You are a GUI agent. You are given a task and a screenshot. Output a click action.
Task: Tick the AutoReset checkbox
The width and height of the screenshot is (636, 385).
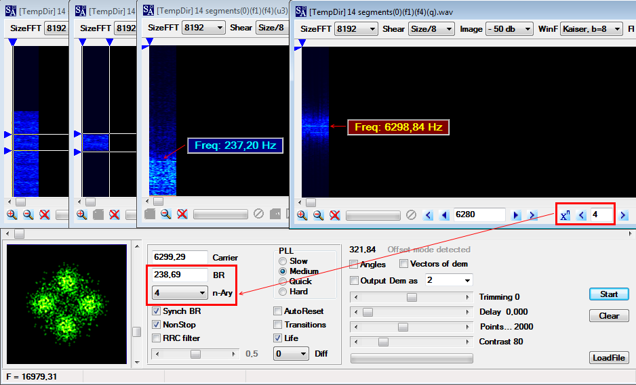click(278, 311)
